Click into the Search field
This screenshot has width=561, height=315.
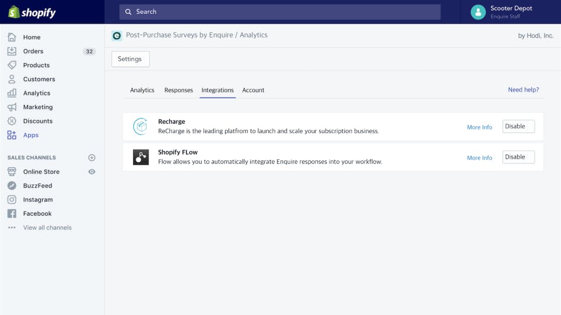pyautogui.click(x=280, y=12)
